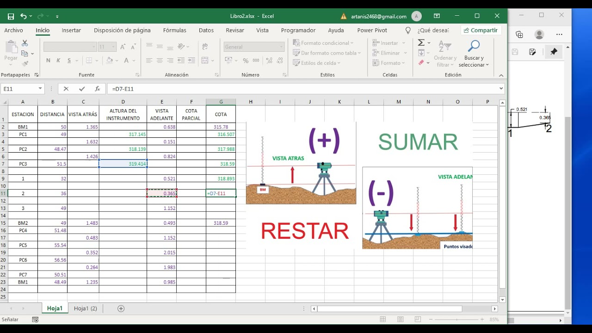The height and width of the screenshot is (333, 592).
Task: Click Ordenar y filtrar button
Action: (x=445, y=54)
